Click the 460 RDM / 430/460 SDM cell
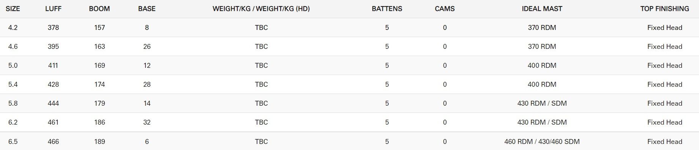Viewport: 699px width, 150px height. [542, 142]
